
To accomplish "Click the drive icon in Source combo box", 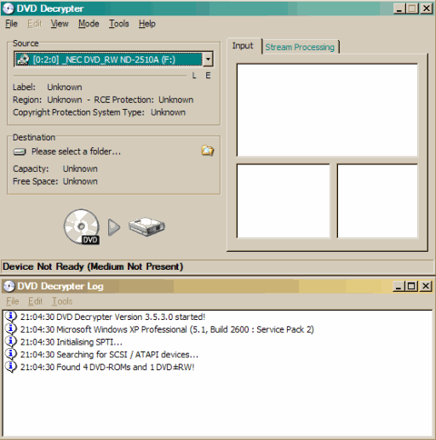I will pyautogui.click(x=23, y=60).
